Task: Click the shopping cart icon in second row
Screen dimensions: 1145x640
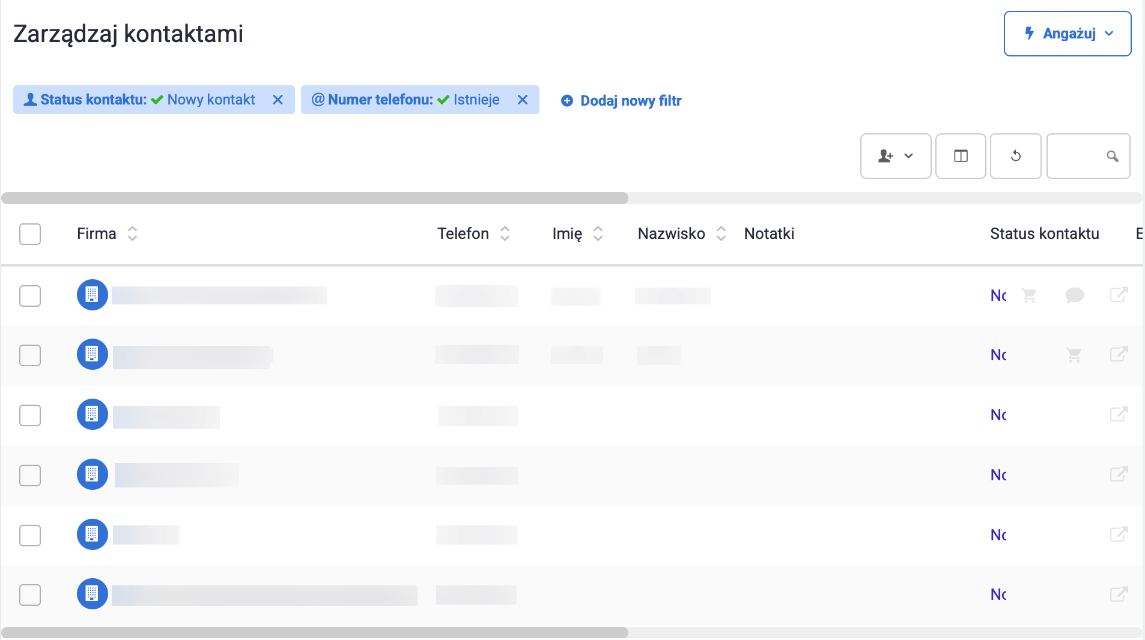Action: pyautogui.click(x=1074, y=355)
